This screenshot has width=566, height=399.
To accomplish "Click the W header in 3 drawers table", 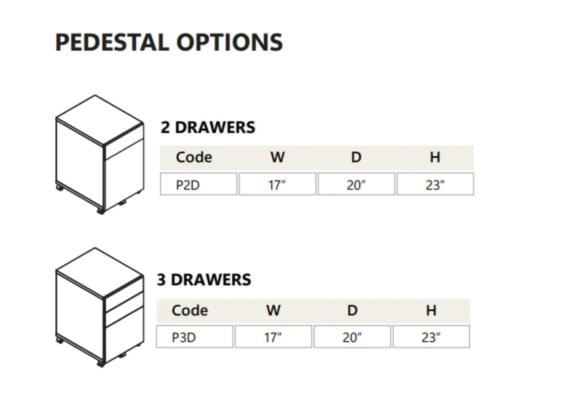I will point(274,311).
